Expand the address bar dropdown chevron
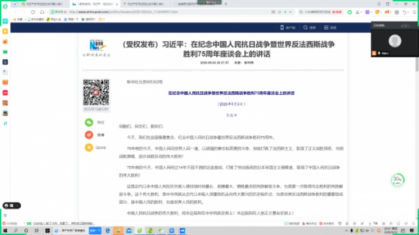This screenshot has width=419, height=235. [x=290, y=12]
